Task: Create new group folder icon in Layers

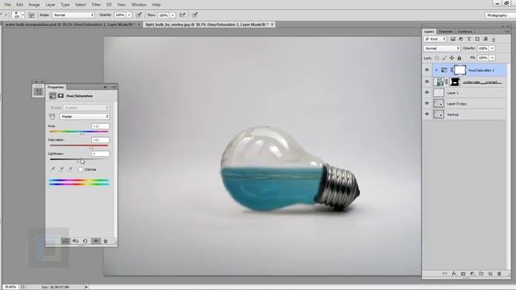Action: (481, 274)
